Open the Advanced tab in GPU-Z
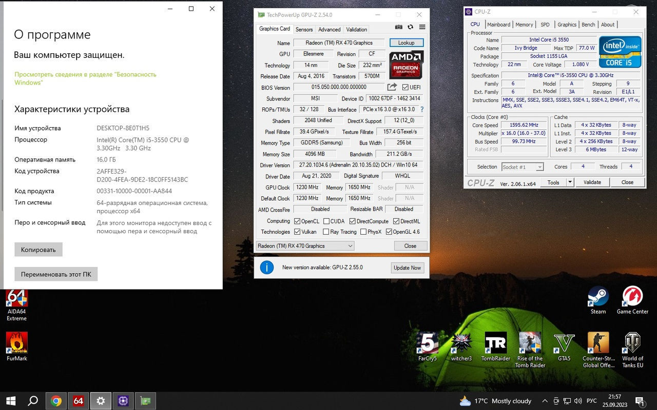This screenshot has height=410, width=657. click(329, 29)
